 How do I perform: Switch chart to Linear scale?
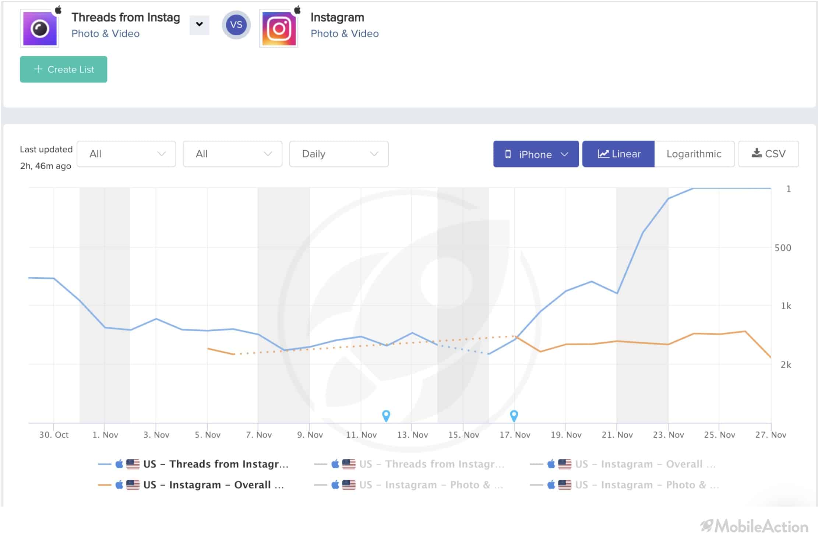[x=618, y=154]
